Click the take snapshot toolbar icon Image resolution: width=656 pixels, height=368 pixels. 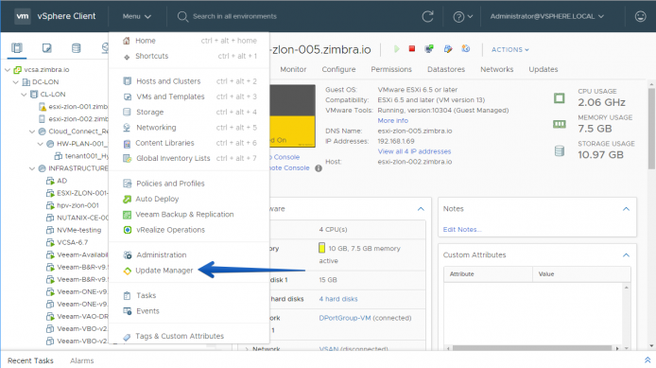pos(466,49)
